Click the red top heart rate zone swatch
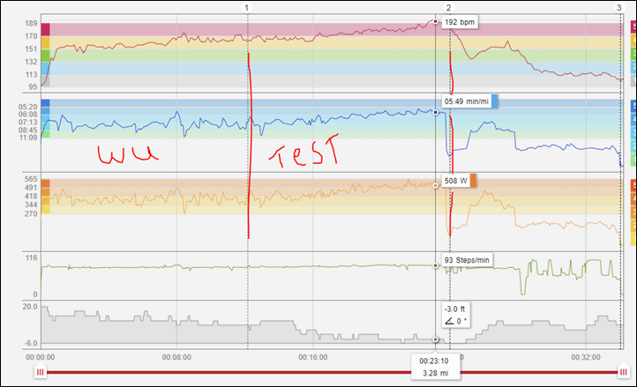The width and height of the screenshot is (637, 387). tap(46, 30)
